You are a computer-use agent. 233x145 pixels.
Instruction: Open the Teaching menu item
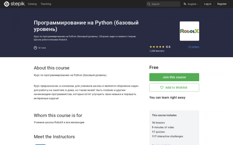[46, 4]
